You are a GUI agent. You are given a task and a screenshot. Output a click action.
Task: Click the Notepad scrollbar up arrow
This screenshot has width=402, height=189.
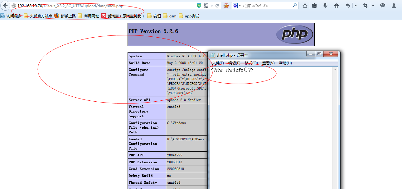335,70
